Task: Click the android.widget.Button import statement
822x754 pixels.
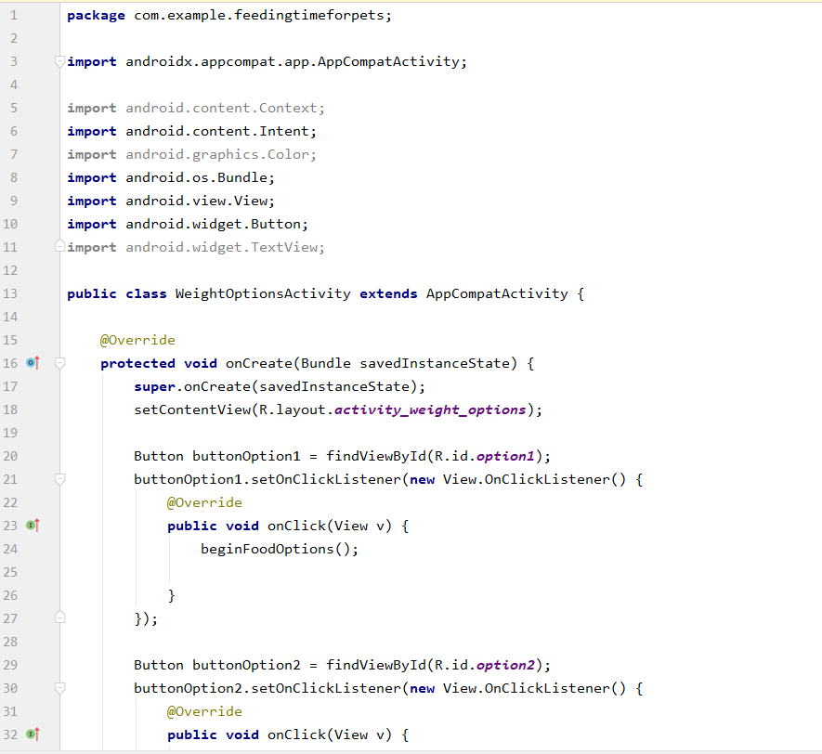Action: [186, 224]
